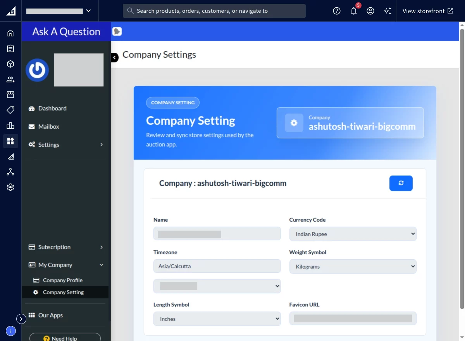Open the Marketing tag icon
This screenshot has height=341, width=465.
pyautogui.click(x=10, y=110)
